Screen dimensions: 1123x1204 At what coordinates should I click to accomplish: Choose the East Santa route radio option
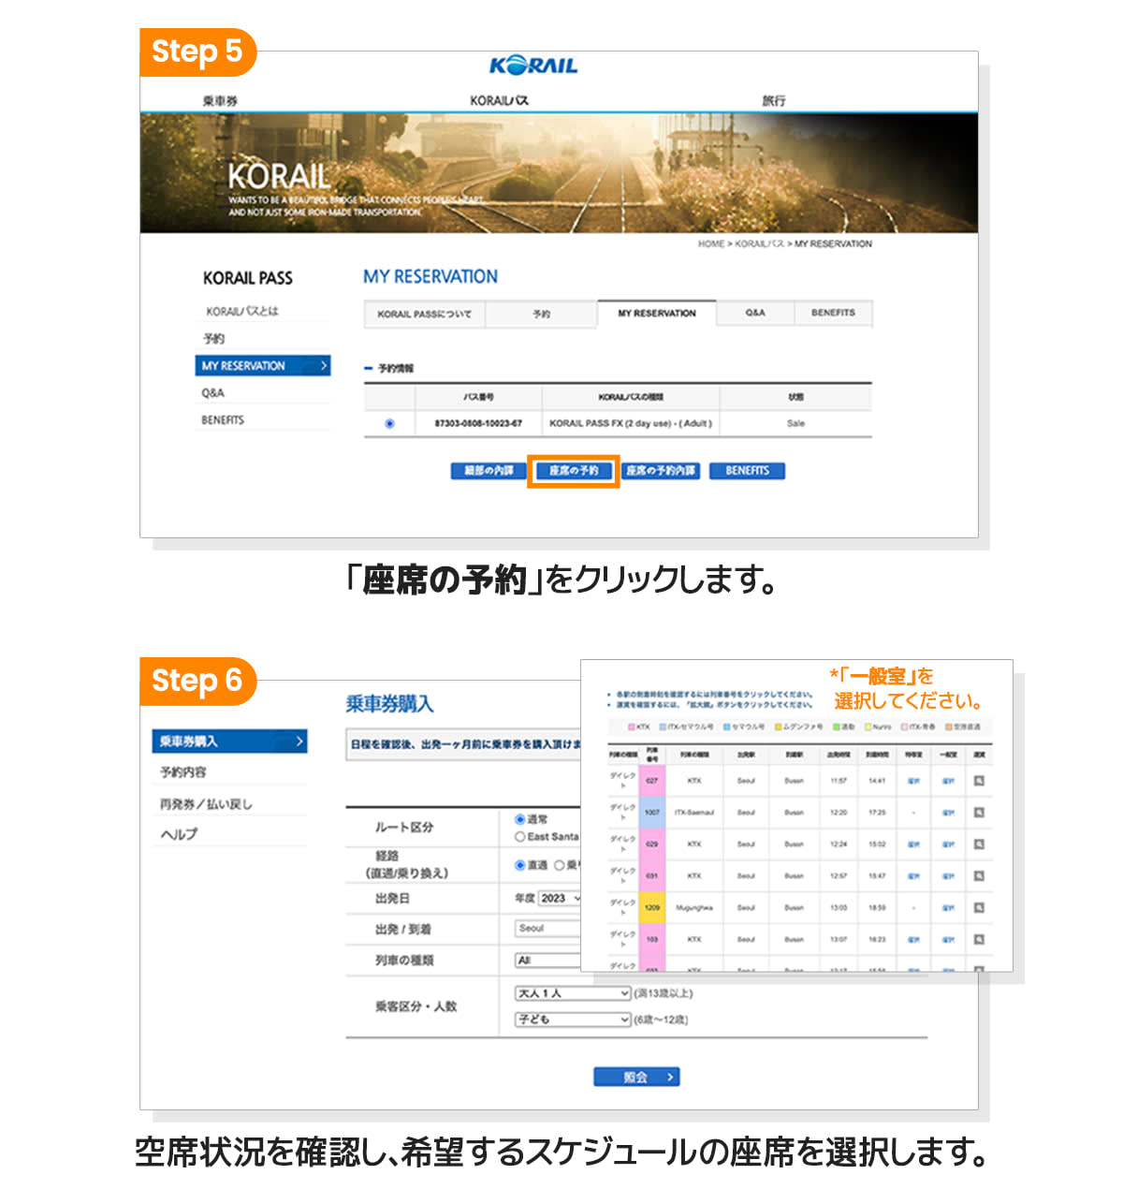(520, 837)
